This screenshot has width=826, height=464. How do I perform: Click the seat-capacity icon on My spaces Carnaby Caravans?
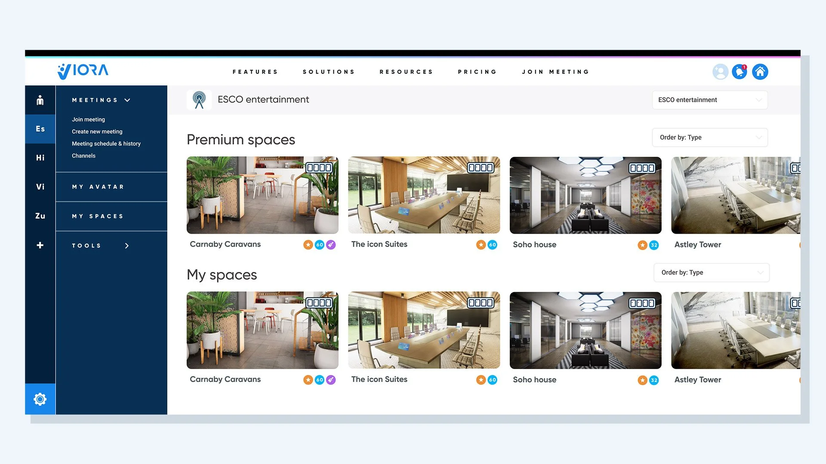click(319, 303)
